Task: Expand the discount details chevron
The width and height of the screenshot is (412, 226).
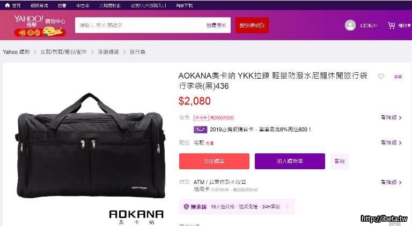Action: [x=400, y=118]
